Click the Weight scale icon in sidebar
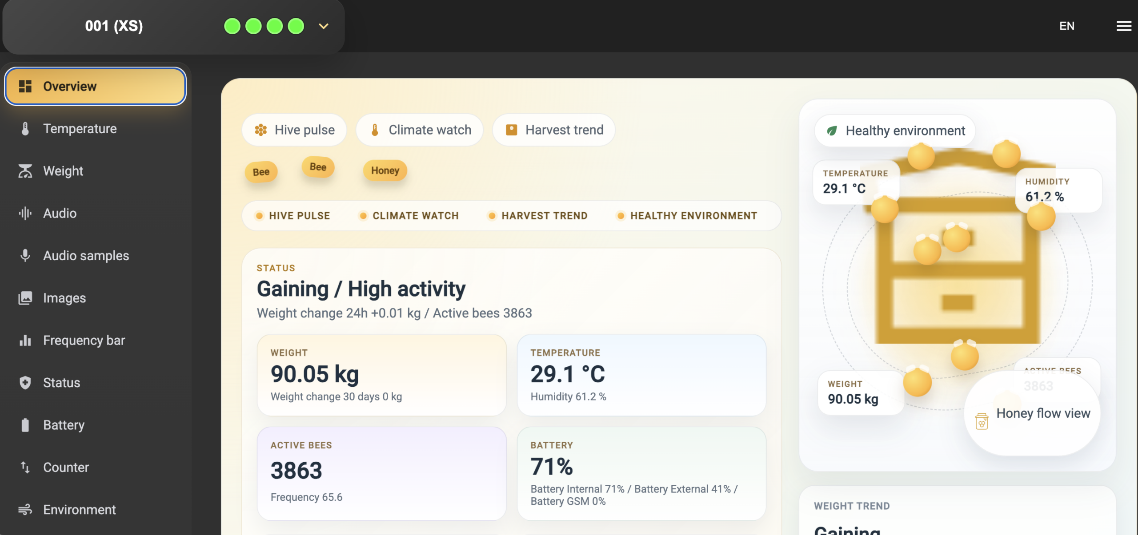The height and width of the screenshot is (535, 1138). (25, 171)
